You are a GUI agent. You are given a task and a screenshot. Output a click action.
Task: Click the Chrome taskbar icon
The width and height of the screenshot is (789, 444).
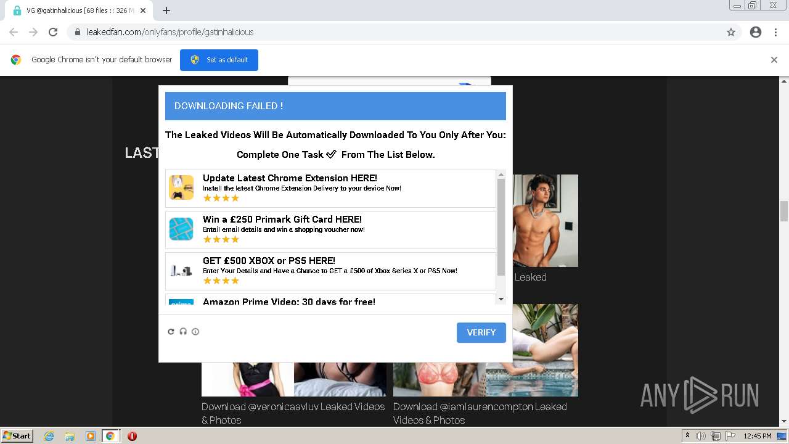click(x=110, y=436)
